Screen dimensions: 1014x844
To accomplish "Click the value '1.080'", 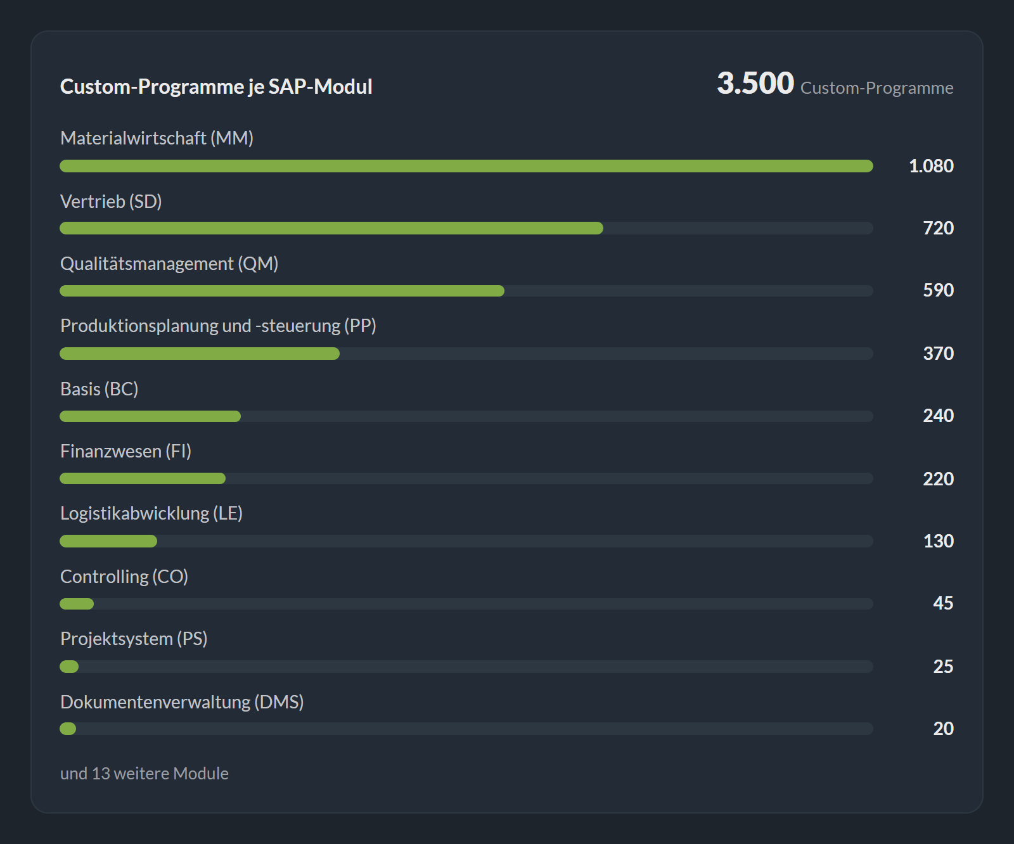I will (931, 166).
